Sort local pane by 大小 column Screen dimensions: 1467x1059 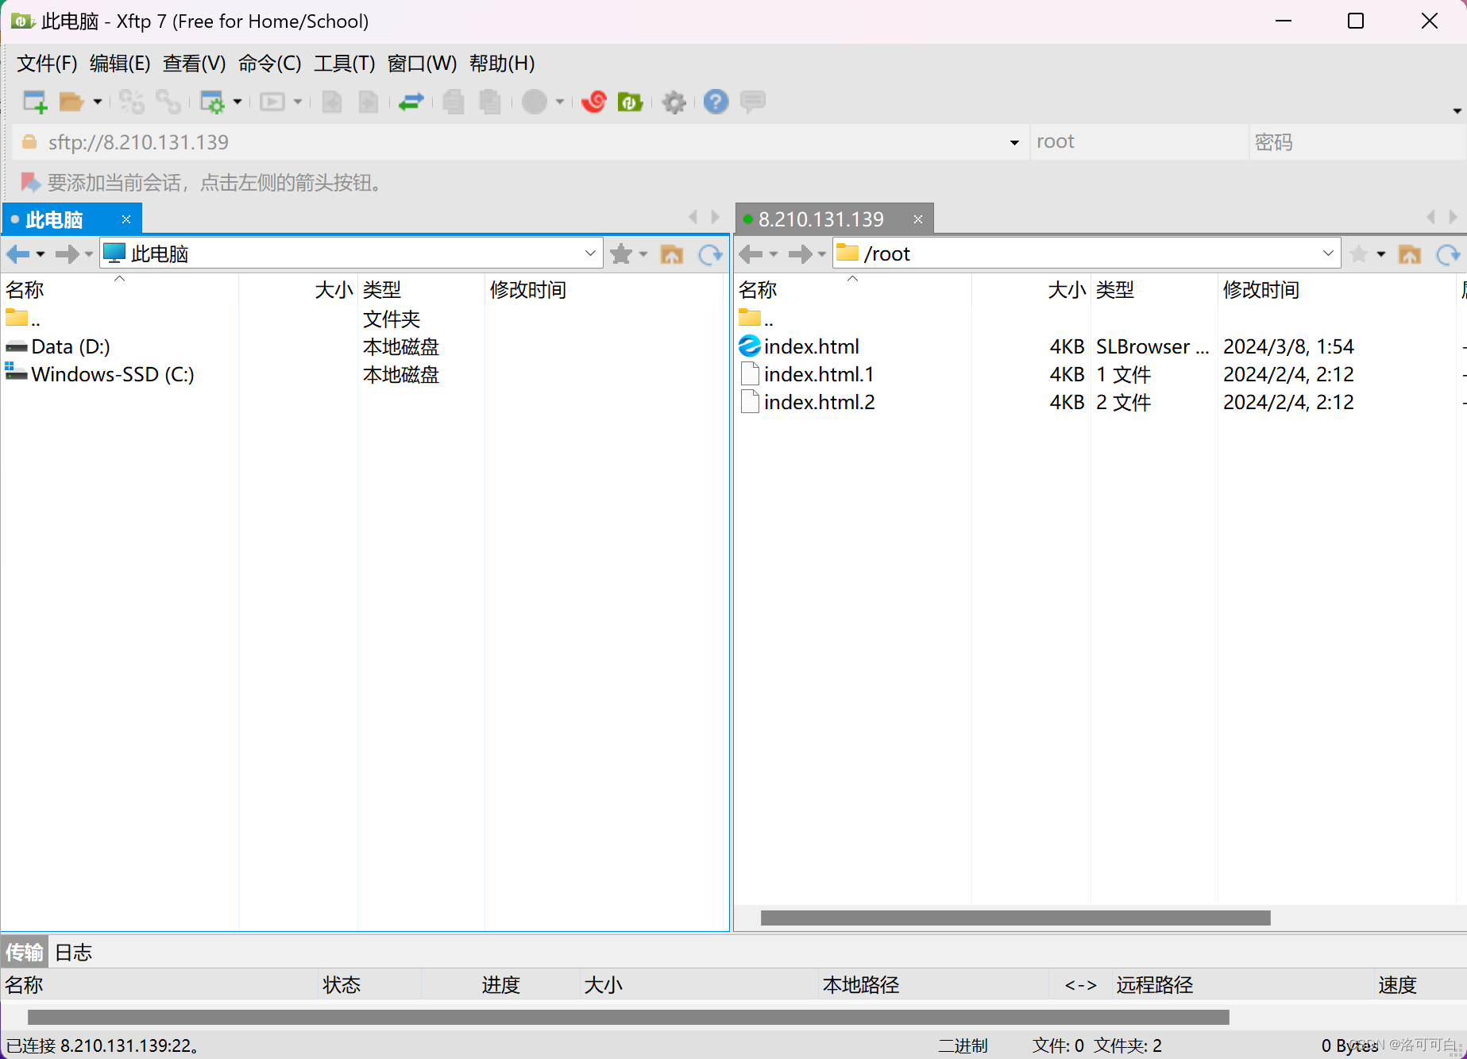tap(334, 291)
